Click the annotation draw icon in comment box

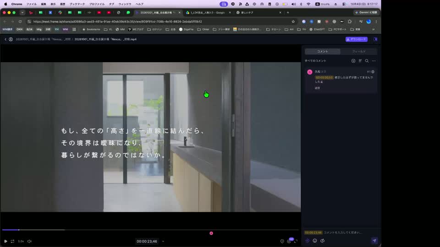322,241
